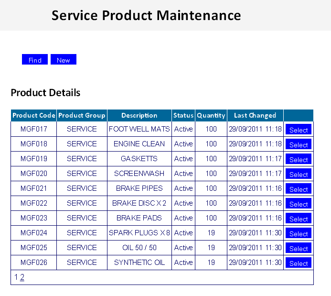This screenshot has height=296, width=331.
Task: Click the New button
Action: [64, 59]
